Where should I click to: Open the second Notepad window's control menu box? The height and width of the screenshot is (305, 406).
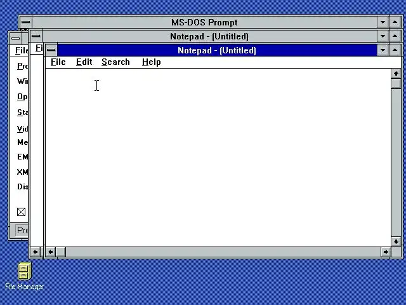pos(36,36)
